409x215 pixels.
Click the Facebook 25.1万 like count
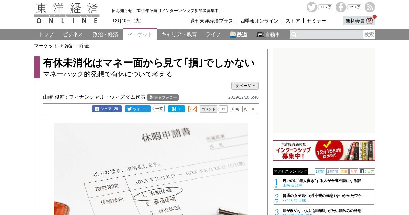pos(354,7)
